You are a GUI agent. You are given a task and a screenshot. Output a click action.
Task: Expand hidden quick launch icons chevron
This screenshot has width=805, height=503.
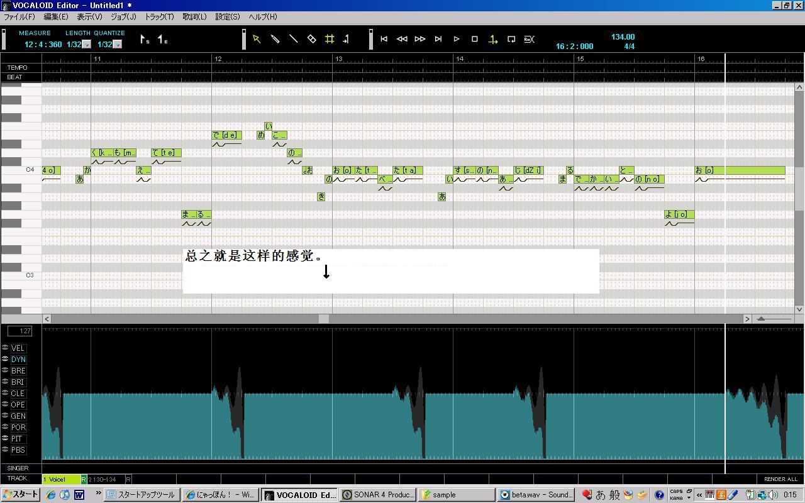(98, 494)
